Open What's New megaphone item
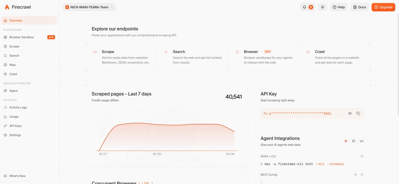The image size is (399, 184). 29,176
